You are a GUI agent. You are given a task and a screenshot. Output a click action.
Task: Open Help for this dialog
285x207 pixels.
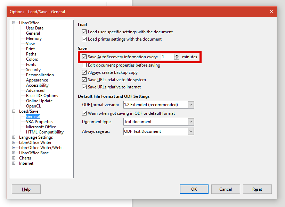coord(26,189)
